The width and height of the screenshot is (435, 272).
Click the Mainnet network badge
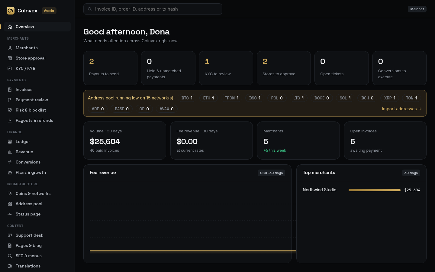point(417,9)
